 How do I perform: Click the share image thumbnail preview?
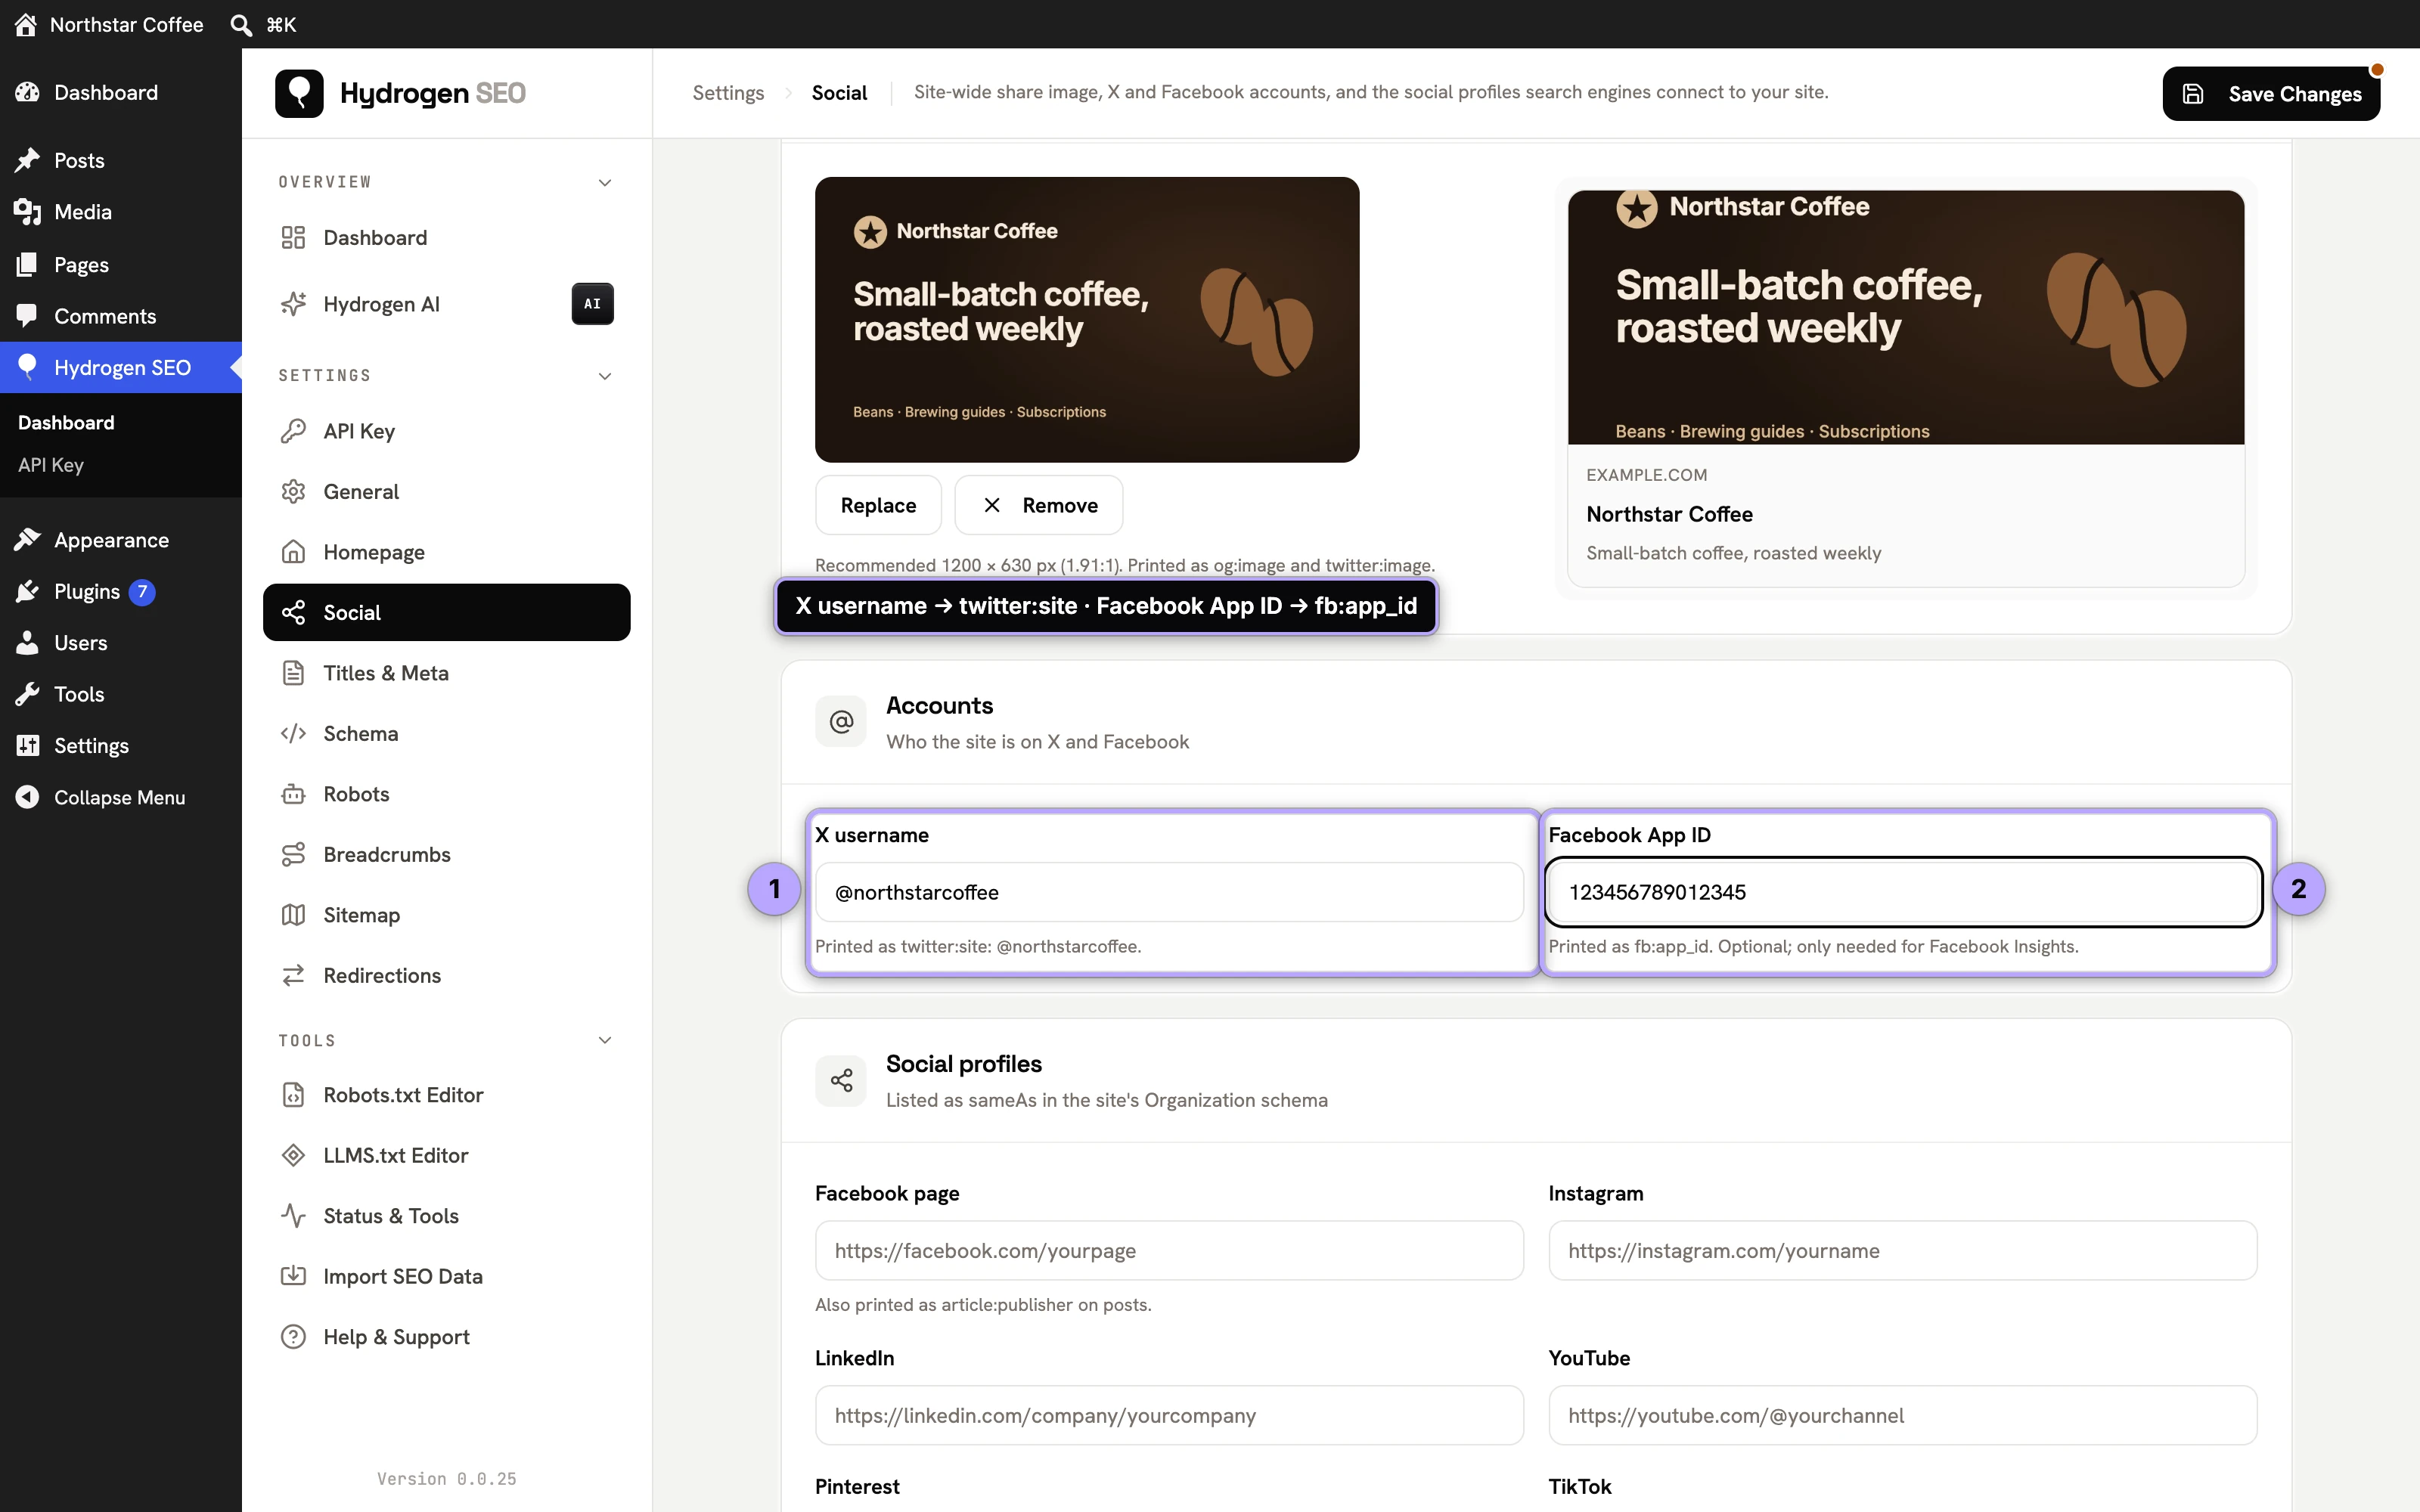click(x=1087, y=320)
